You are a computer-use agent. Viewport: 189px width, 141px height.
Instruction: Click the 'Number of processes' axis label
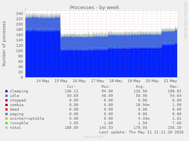point(4,44)
